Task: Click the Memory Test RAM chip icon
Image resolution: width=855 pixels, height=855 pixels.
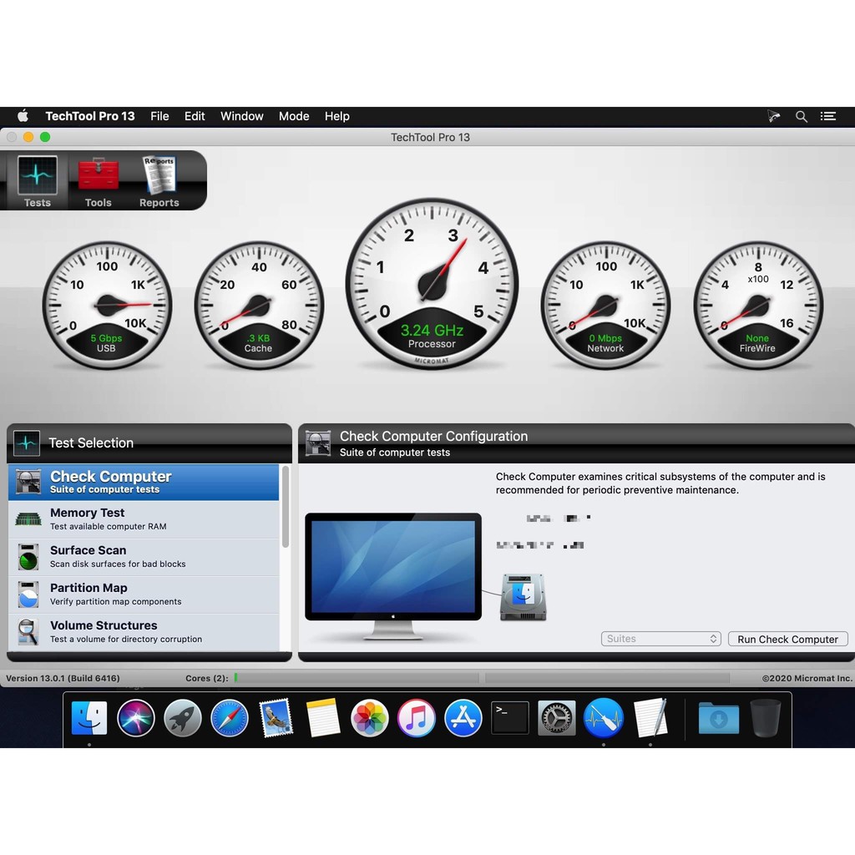Action: pos(28,519)
